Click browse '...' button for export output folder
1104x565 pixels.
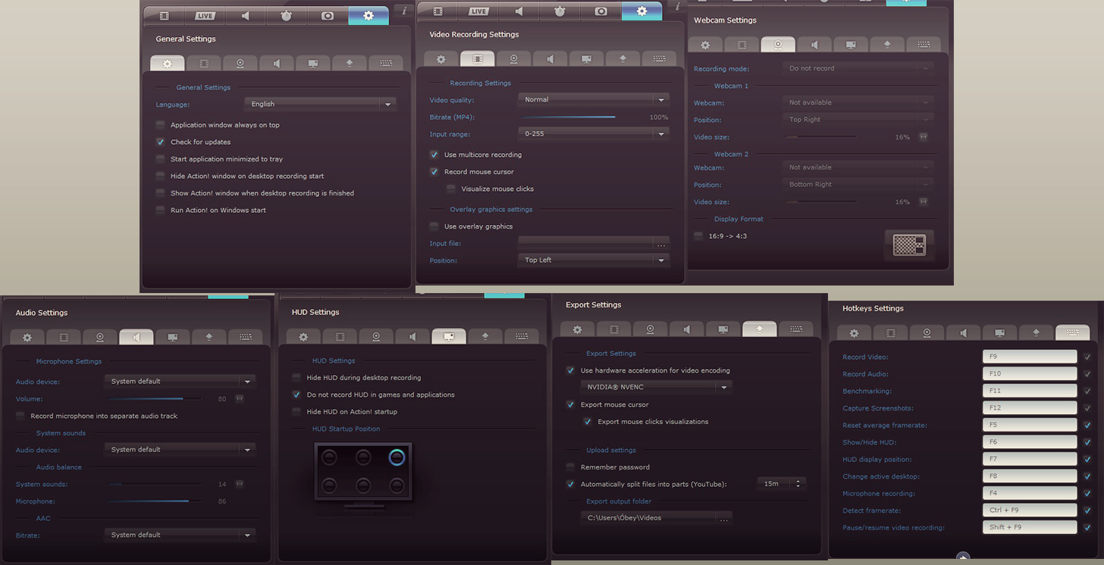[x=723, y=518]
